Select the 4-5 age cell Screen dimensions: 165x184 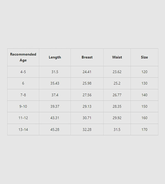pos(23,72)
